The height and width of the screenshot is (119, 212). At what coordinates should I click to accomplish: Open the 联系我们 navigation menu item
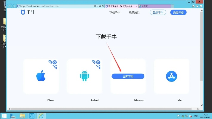click(x=134, y=12)
